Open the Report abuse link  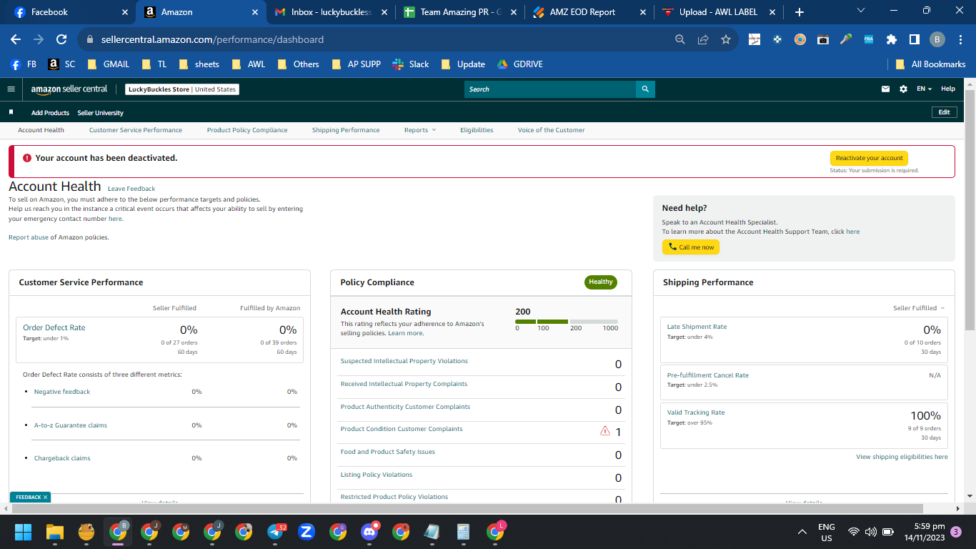pyautogui.click(x=29, y=237)
